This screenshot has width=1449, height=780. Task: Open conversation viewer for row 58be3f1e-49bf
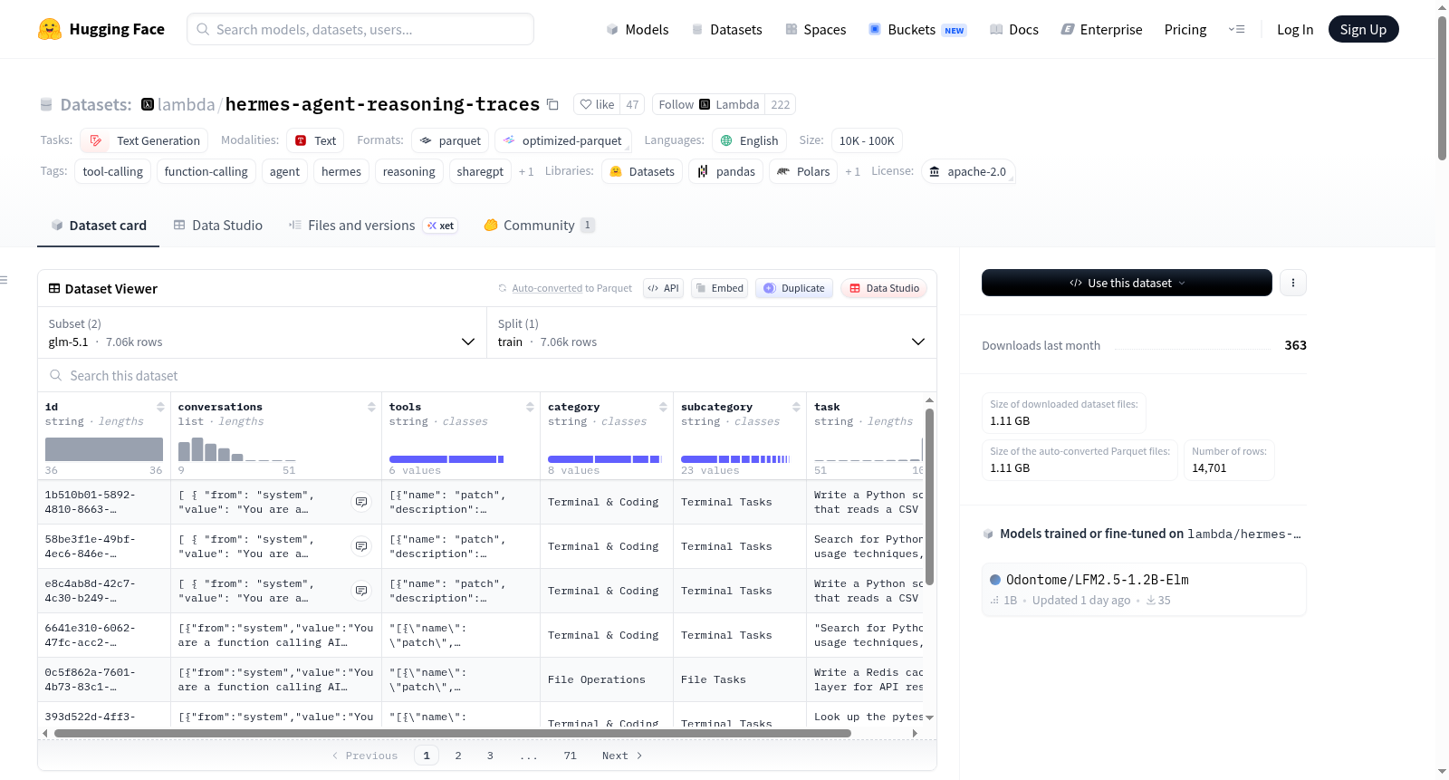click(361, 546)
